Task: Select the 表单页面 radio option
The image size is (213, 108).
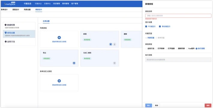Action: [x=156, y=38]
